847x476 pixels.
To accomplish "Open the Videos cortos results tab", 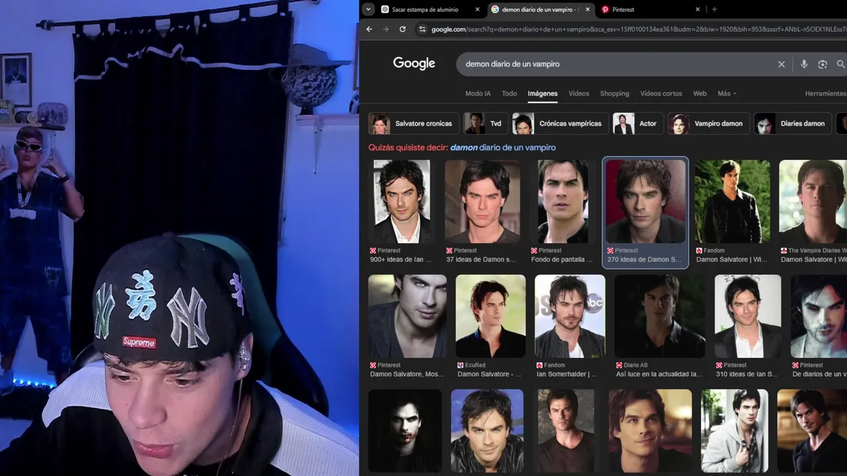I will (x=661, y=94).
